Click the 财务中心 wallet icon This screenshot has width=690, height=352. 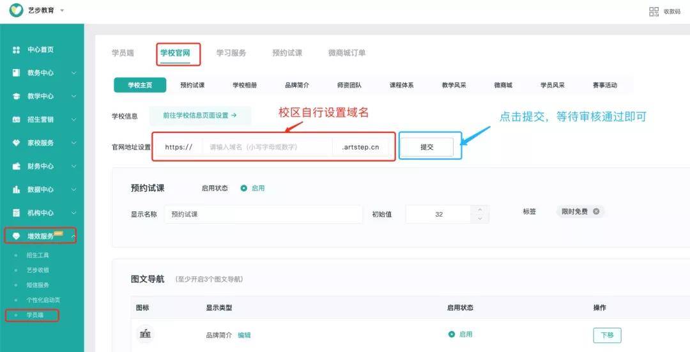click(16, 166)
